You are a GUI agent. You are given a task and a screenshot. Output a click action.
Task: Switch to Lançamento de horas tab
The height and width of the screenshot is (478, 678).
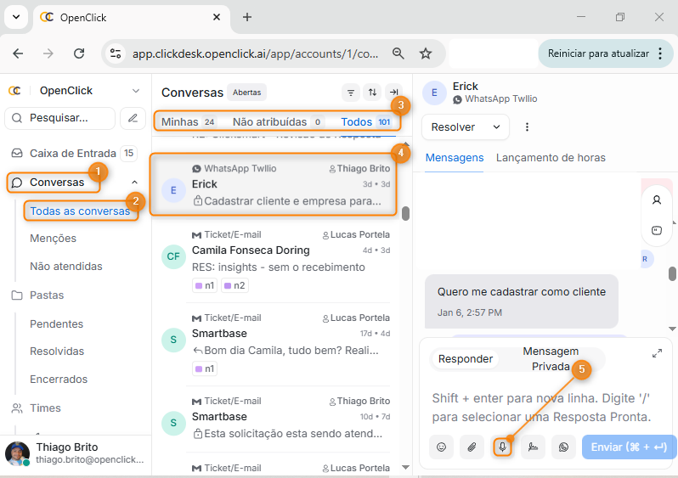pos(551,158)
